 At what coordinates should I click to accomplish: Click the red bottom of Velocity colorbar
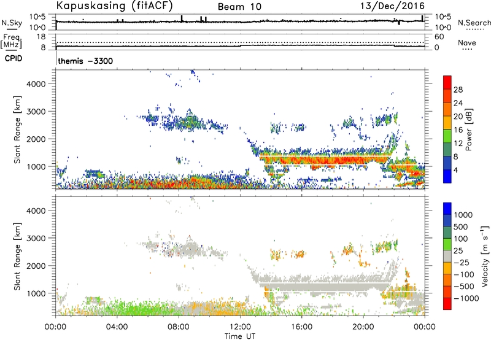[447, 304]
